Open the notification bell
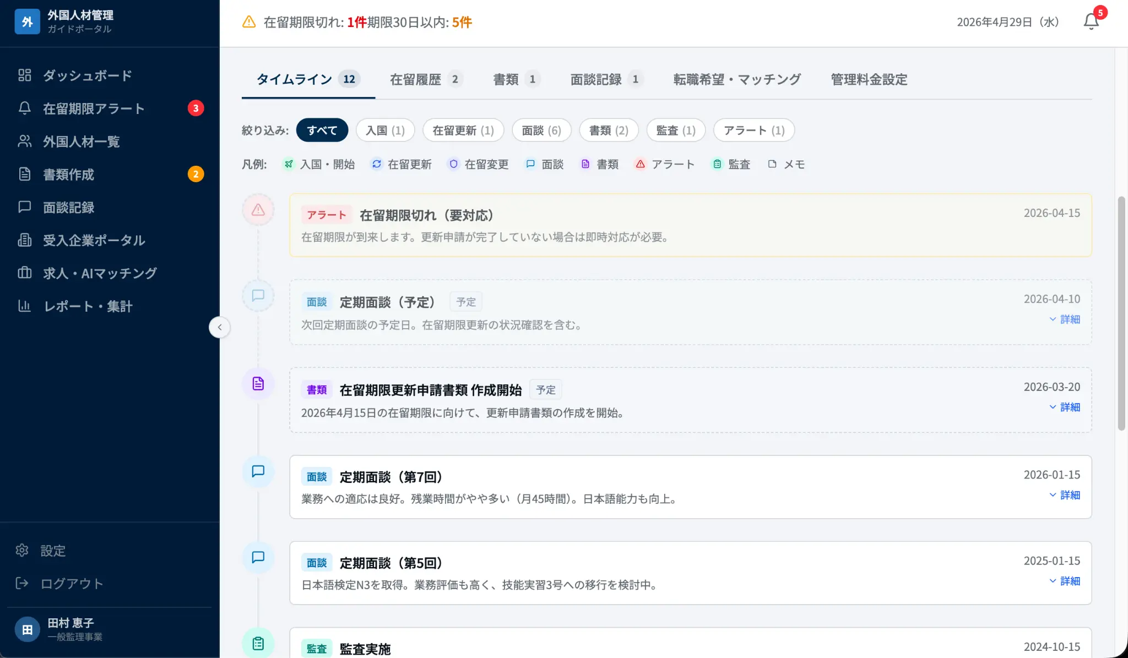 coord(1091,21)
